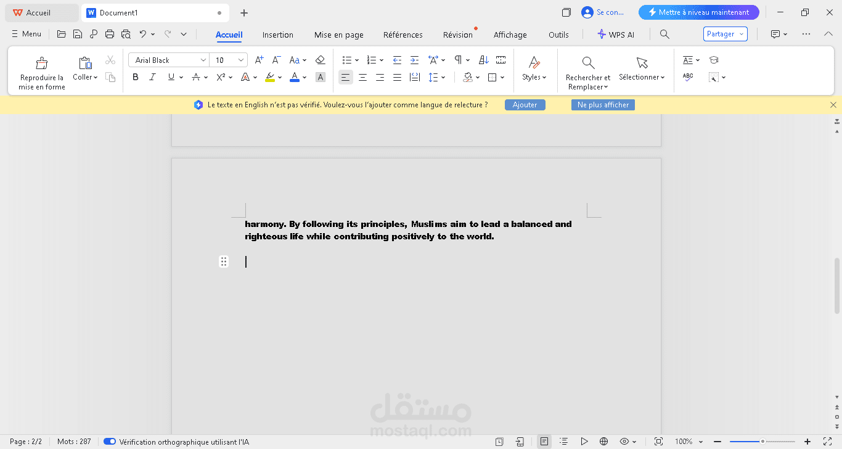Toggle left alignment button
Screen dimensions: 842x449
[346, 77]
